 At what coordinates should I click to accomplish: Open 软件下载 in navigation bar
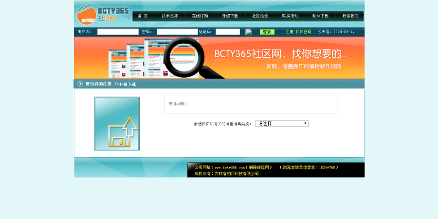(x=320, y=16)
